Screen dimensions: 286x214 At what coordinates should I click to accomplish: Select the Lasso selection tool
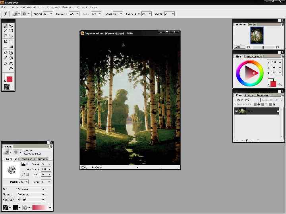click(x=6, y=36)
